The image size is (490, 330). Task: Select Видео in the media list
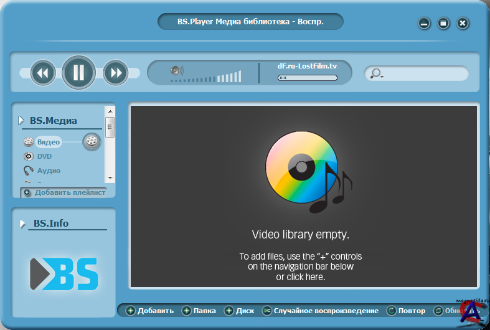tap(47, 142)
